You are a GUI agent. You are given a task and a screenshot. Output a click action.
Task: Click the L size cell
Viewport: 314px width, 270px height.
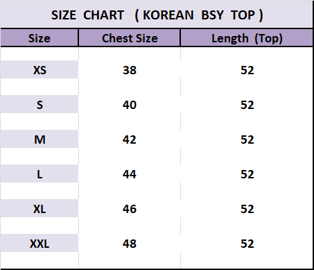coord(40,174)
